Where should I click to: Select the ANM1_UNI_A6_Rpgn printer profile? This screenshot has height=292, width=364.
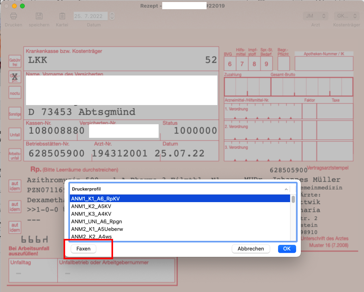click(180, 221)
